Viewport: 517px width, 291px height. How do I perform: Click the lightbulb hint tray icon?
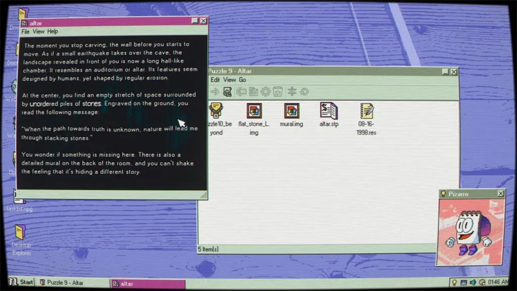pyautogui.click(x=455, y=282)
